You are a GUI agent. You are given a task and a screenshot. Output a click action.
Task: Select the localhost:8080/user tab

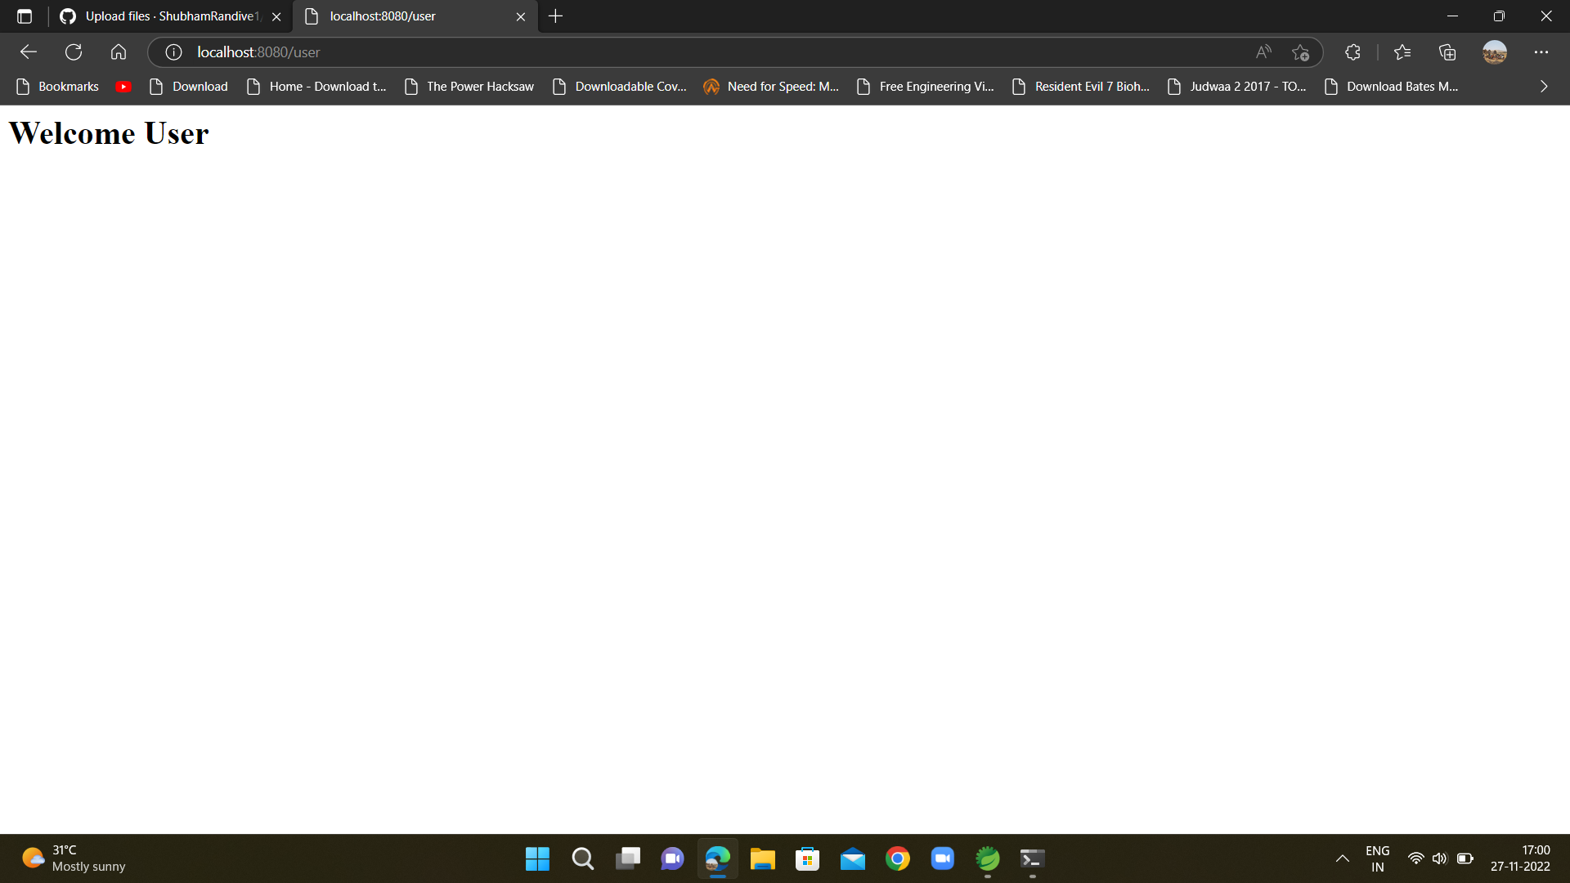point(380,16)
